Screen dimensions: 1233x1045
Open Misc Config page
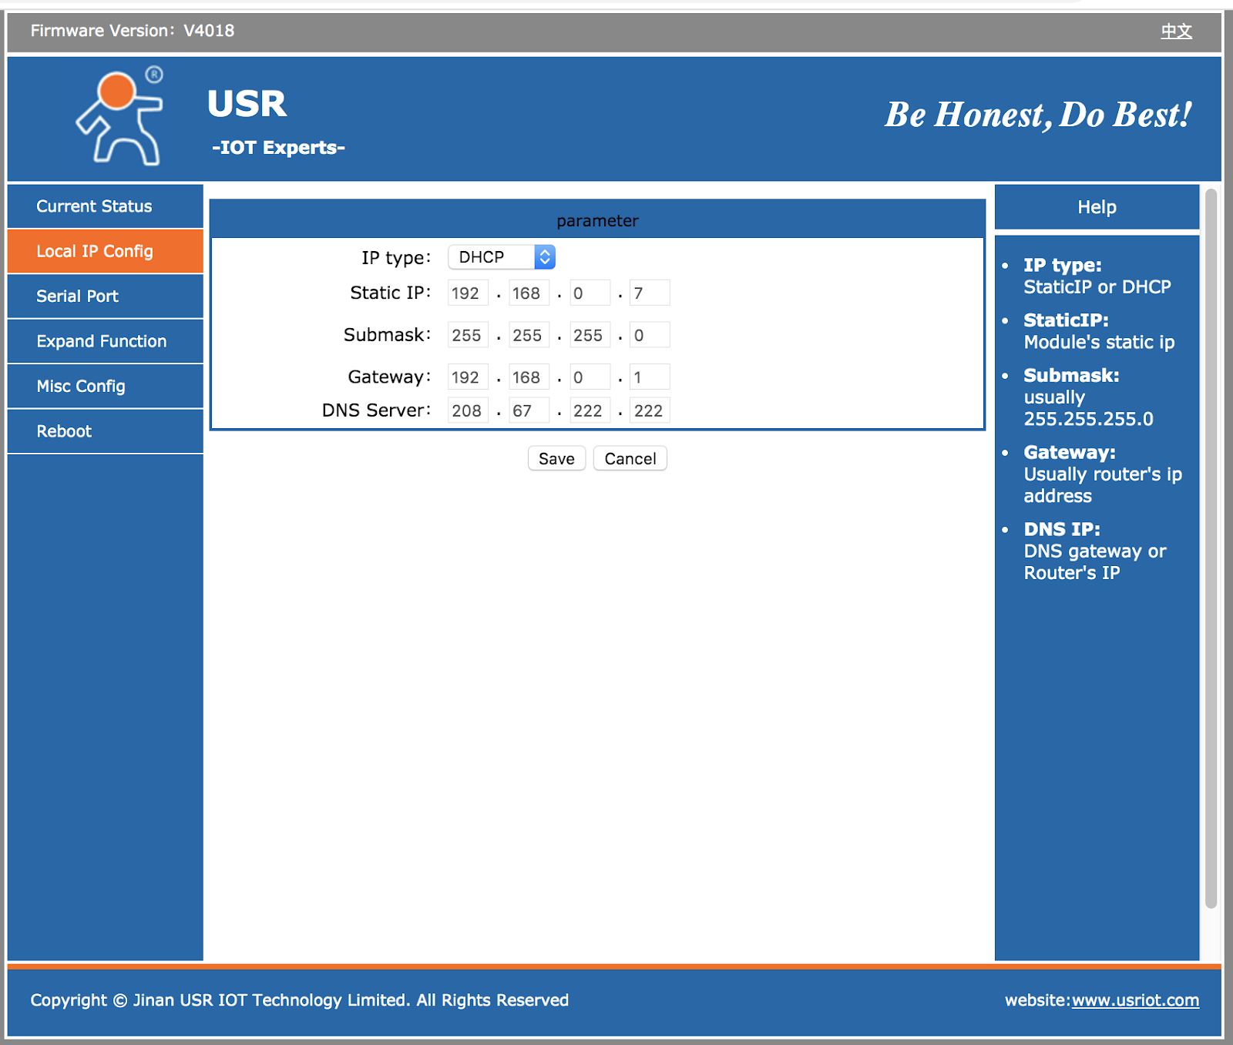tap(105, 387)
